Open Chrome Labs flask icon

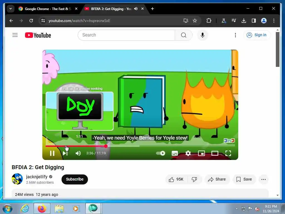(224, 21)
